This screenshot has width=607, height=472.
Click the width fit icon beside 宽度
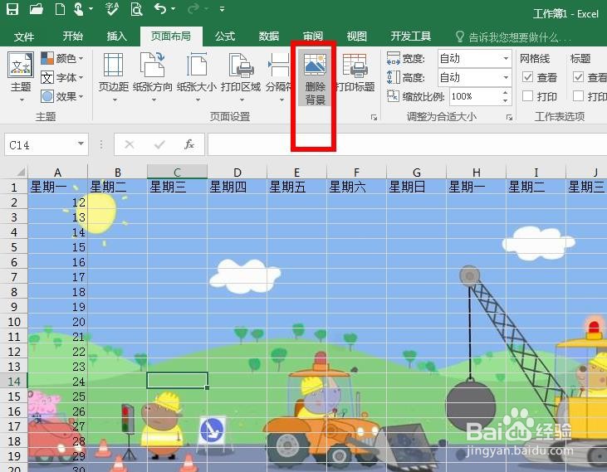click(393, 58)
